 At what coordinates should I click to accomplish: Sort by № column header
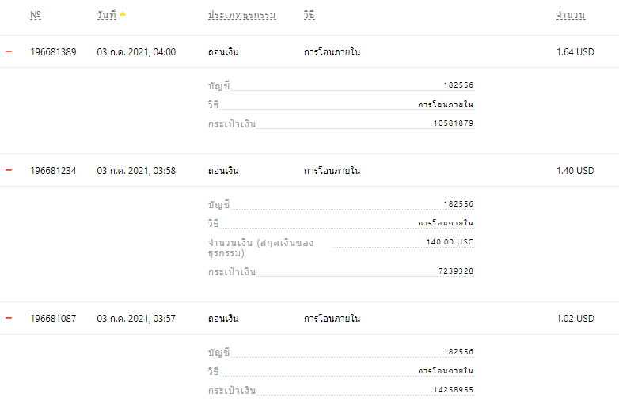[36, 15]
